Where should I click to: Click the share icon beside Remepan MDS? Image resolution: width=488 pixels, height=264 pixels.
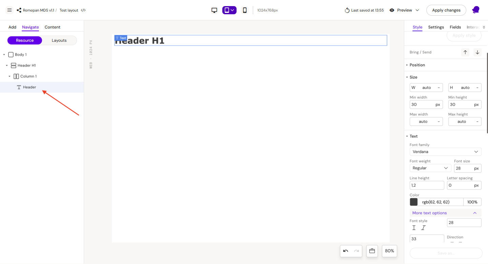coord(19,10)
